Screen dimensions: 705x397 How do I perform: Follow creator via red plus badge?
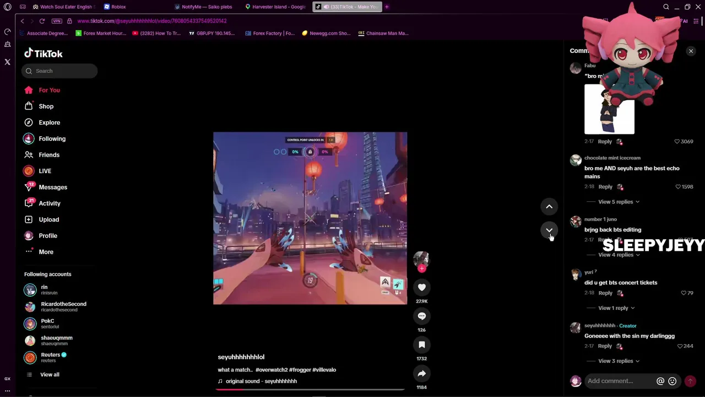point(422,269)
